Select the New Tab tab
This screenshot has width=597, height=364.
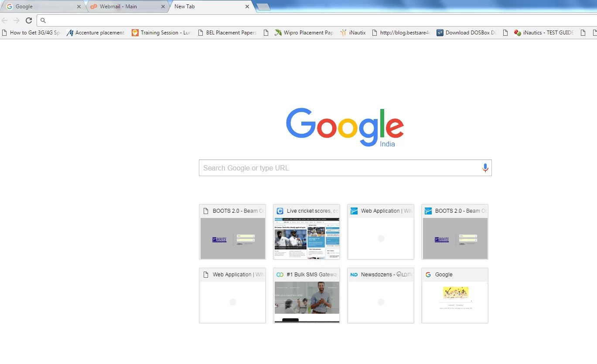click(x=212, y=7)
